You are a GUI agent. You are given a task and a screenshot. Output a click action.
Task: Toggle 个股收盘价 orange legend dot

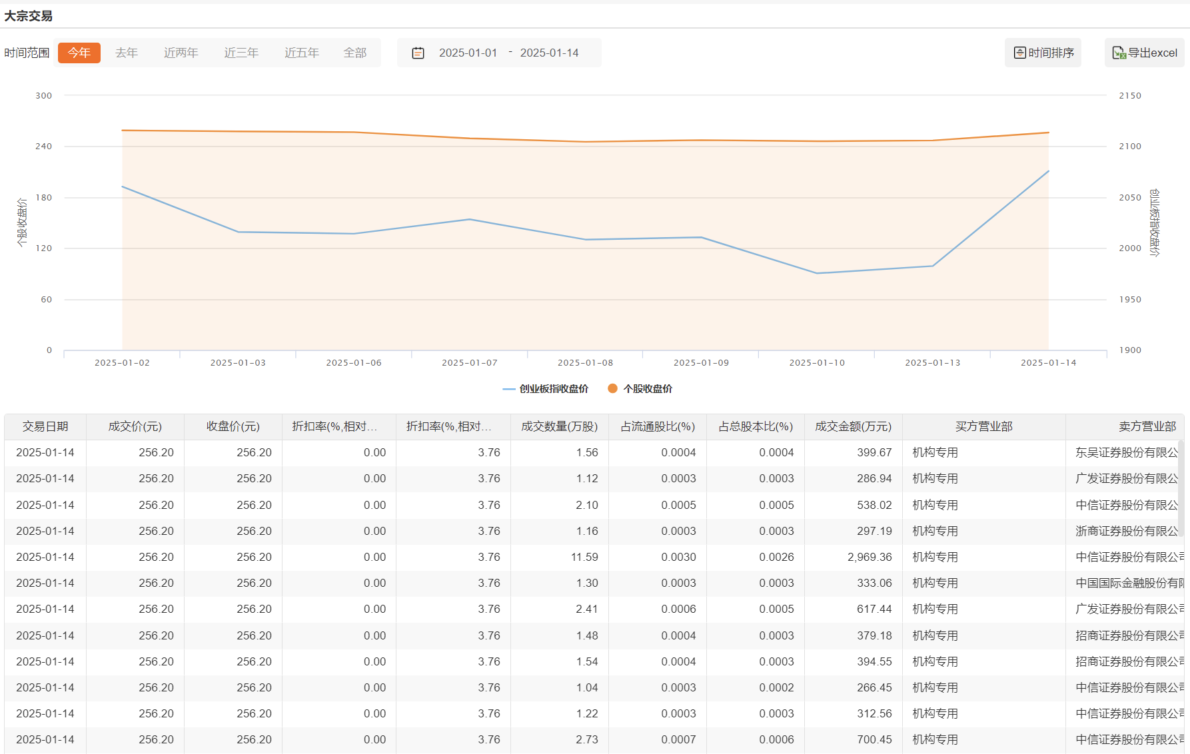pos(612,388)
